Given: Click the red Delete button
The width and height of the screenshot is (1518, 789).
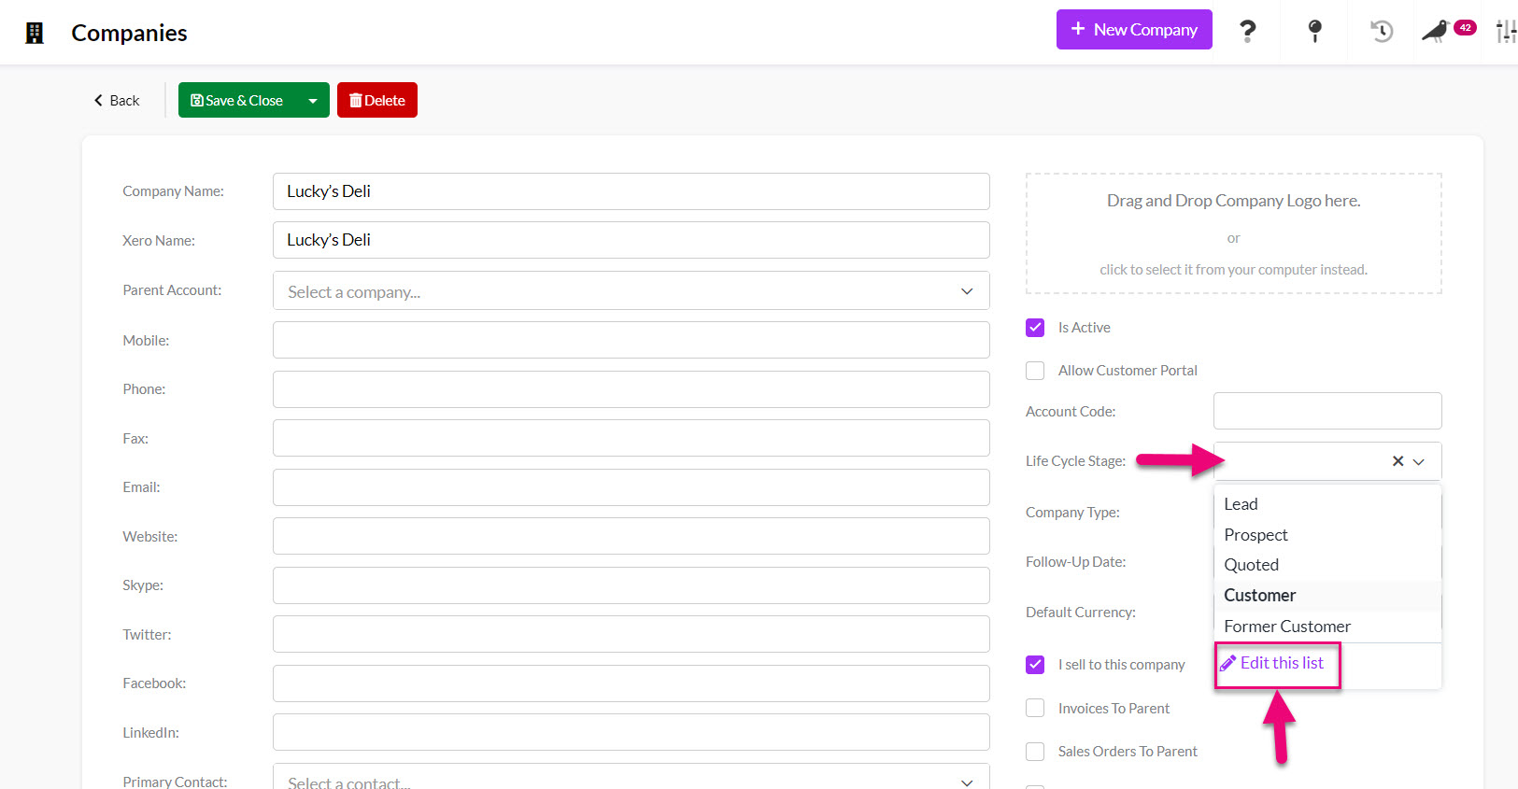Looking at the screenshot, I should point(377,101).
